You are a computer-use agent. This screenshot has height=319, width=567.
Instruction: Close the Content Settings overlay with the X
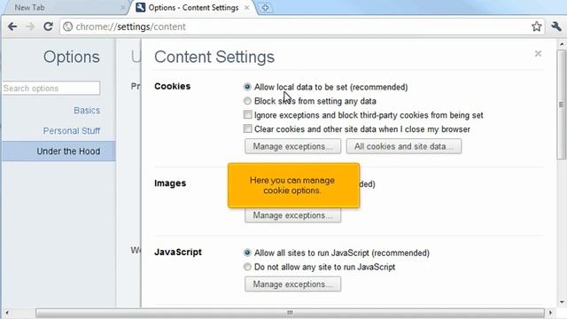tap(538, 53)
